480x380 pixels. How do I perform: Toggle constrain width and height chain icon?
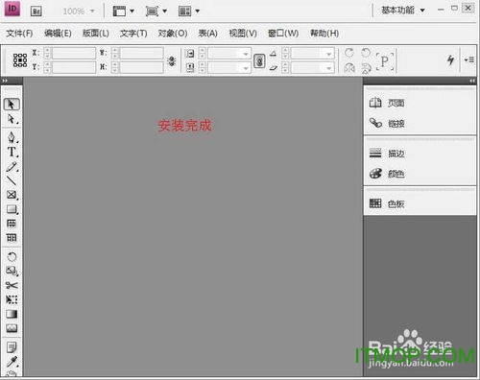172,60
